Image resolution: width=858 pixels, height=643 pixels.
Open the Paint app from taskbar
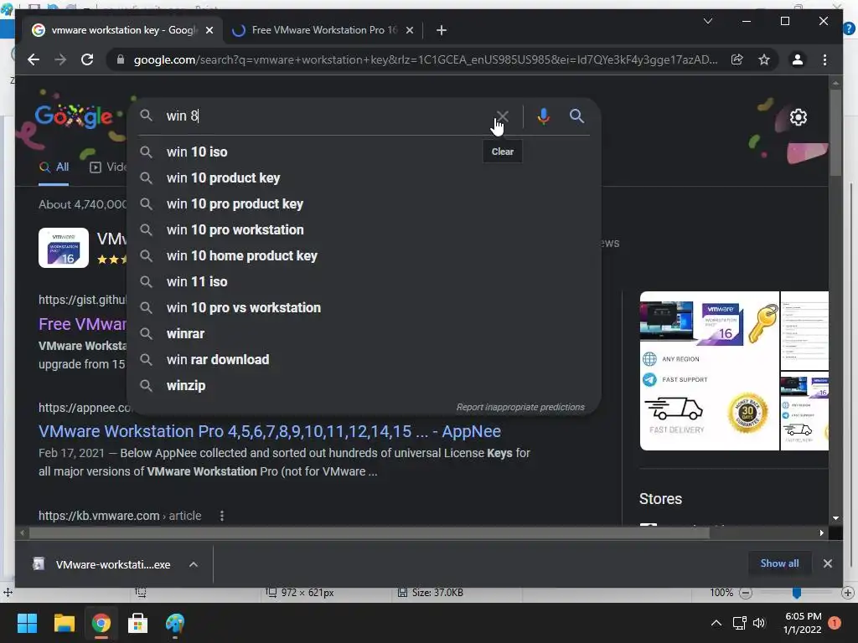tap(175, 623)
